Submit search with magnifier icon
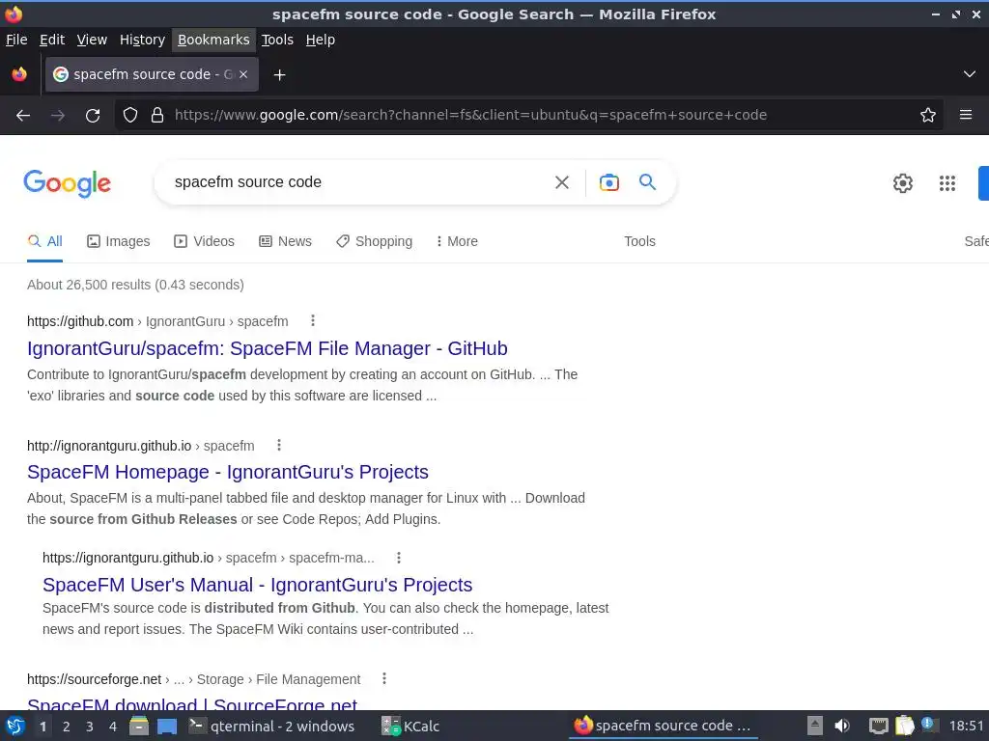The image size is (989, 741). (648, 182)
